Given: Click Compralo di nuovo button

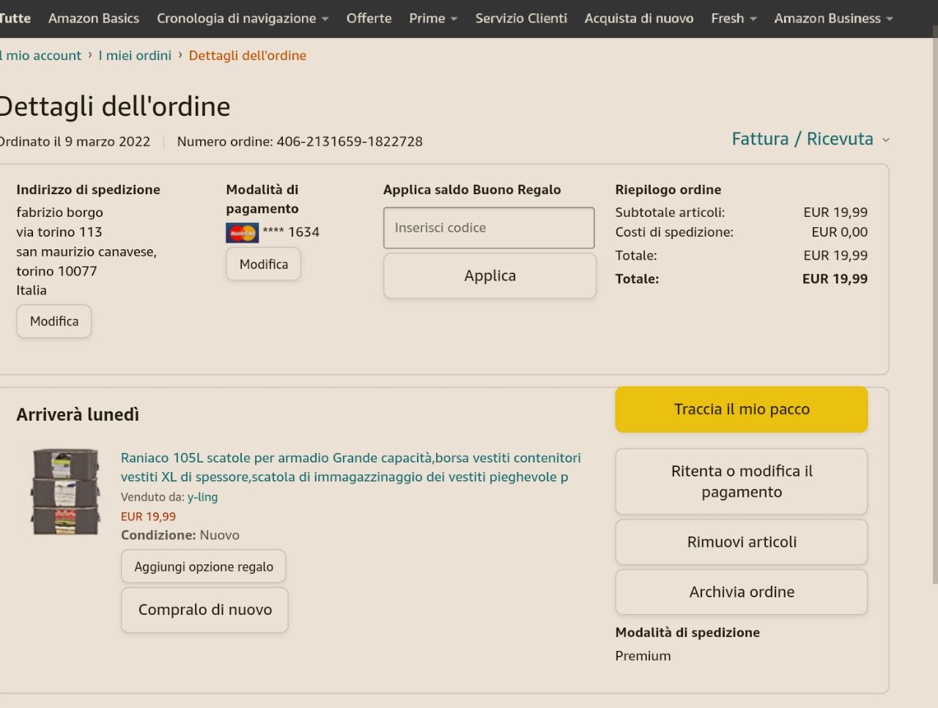Looking at the screenshot, I should (204, 610).
